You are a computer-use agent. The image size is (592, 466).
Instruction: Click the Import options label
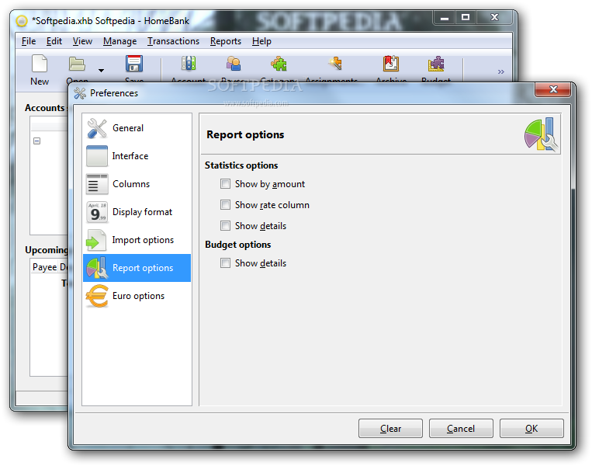click(143, 240)
